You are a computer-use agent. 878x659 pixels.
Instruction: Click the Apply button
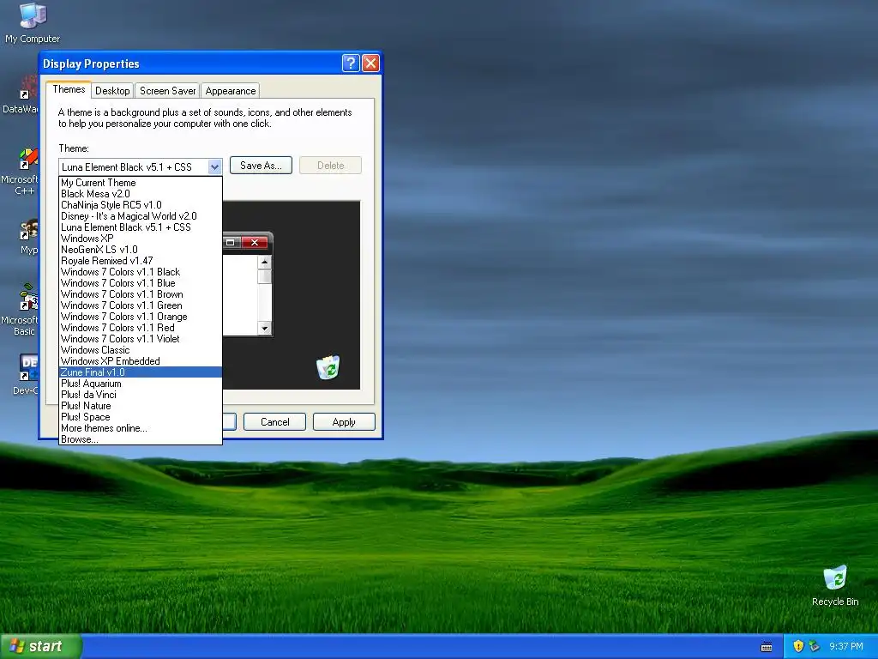click(x=344, y=422)
